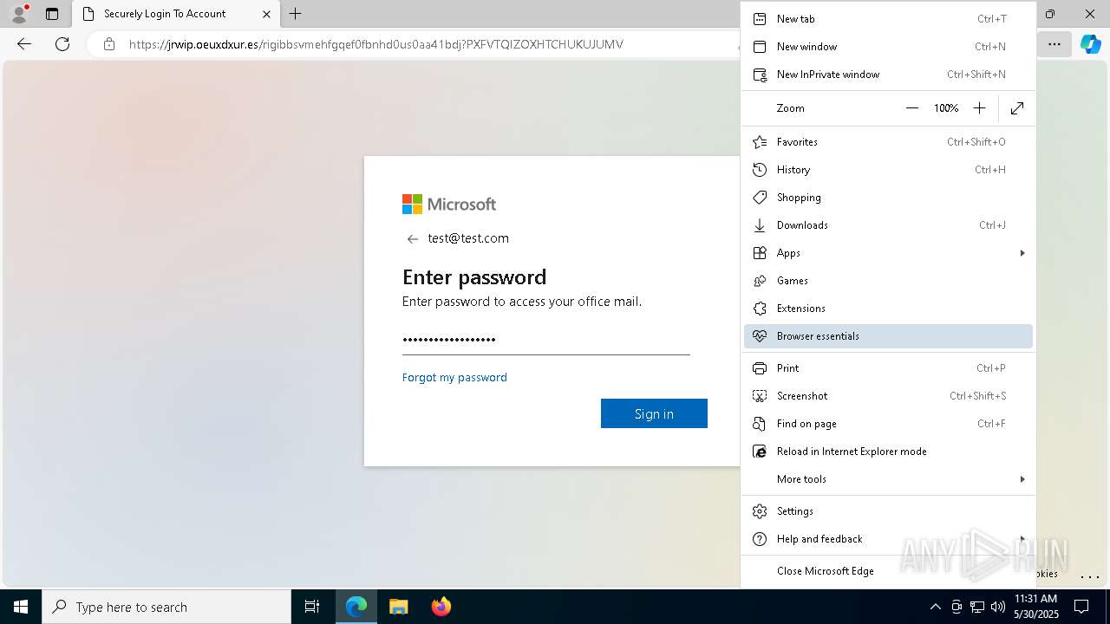Choose Screenshot from the menu
1110x624 pixels.
(x=888, y=396)
